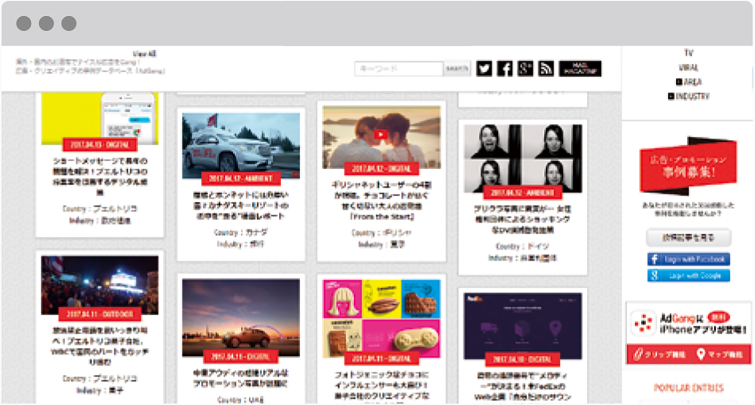Image resolution: width=755 pixels, height=405 pixels.
Task: Select the VIRAL category in sidebar
Action: [x=689, y=67]
